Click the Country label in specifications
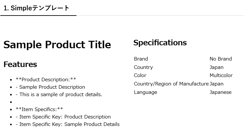The width and height of the screenshot is (244, 135). 143,67
